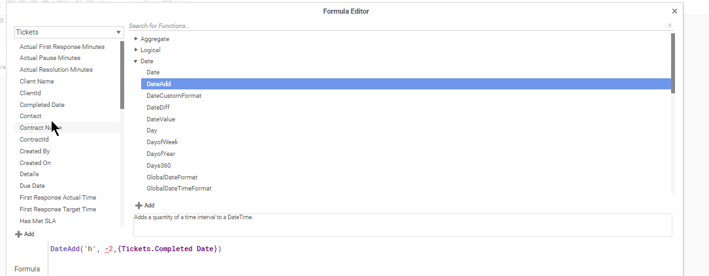Expand the Aggregate function category
Screen dimensions: 709x276
click(136, 39)
